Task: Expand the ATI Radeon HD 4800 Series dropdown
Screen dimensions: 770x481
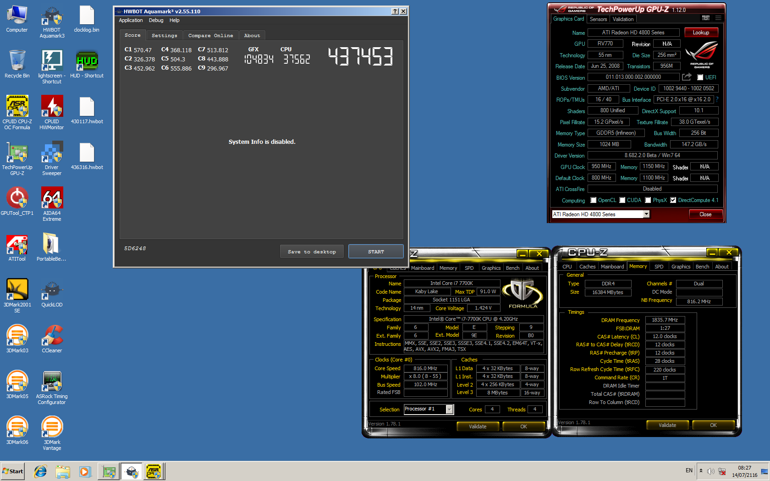Action: click(x=646, y=214)
